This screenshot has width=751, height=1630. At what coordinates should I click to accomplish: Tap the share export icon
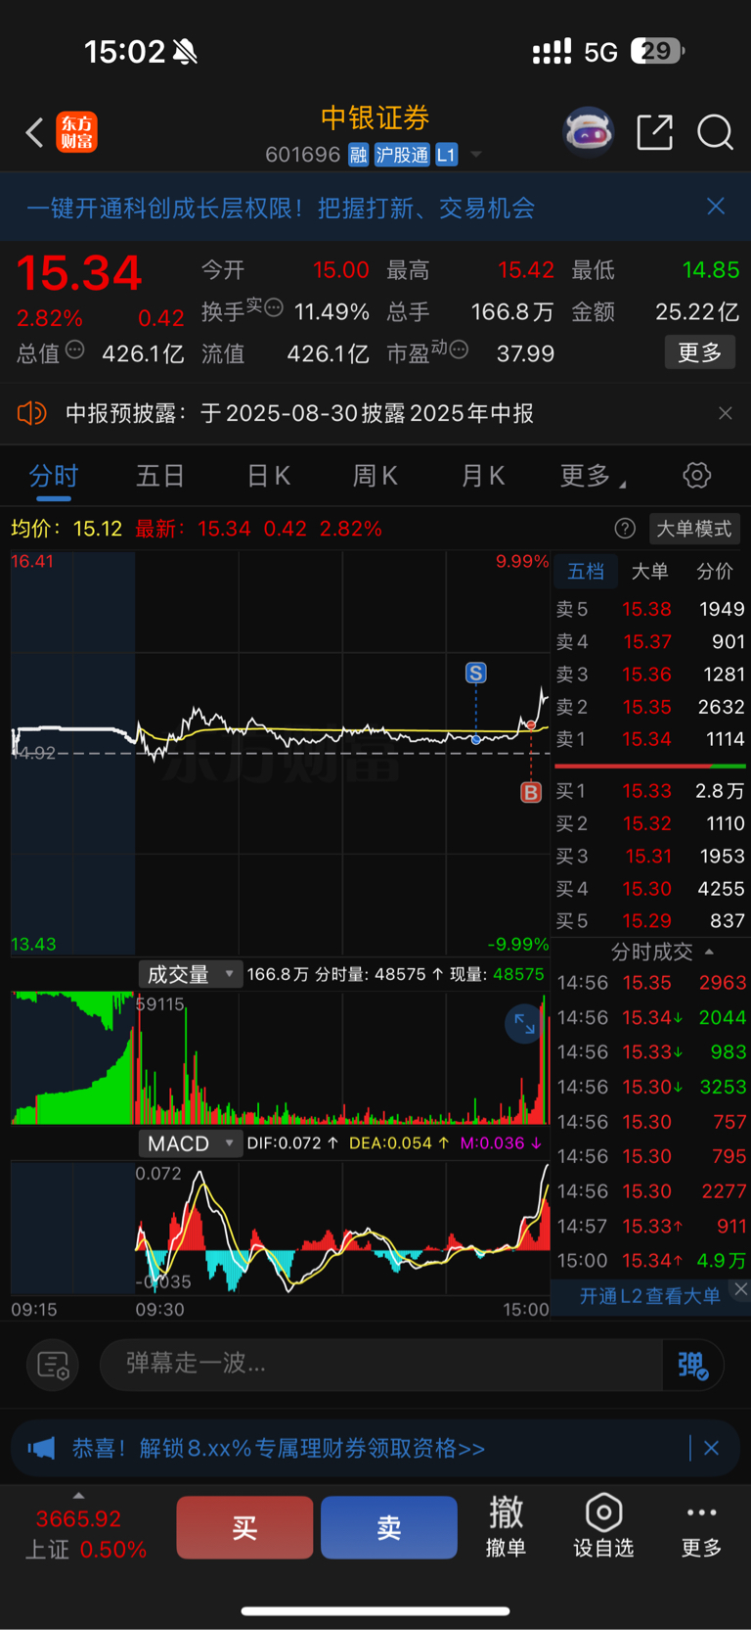click(x=654, y=131)
